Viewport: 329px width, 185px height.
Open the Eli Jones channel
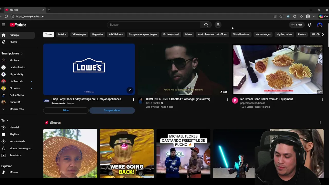pyautogui.click(x=17, y=88)
